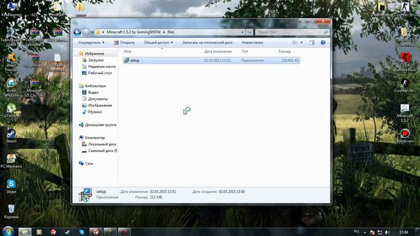Sort by the 'Имя' column header
420x236 pixels.
[x=127, y=51]
